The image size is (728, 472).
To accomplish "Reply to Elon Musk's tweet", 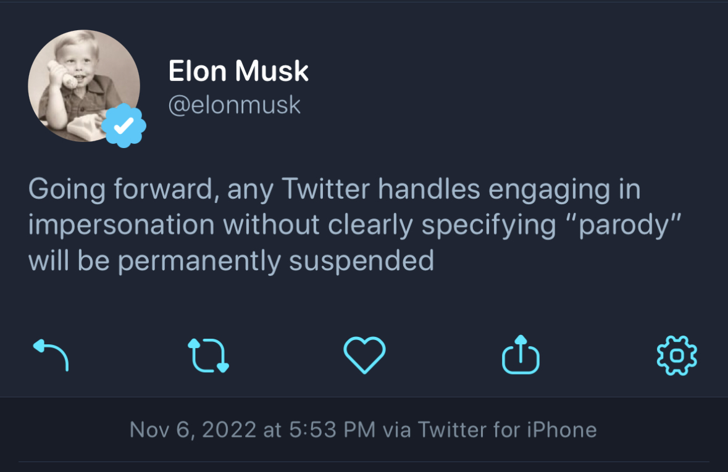I will point(50,354).
